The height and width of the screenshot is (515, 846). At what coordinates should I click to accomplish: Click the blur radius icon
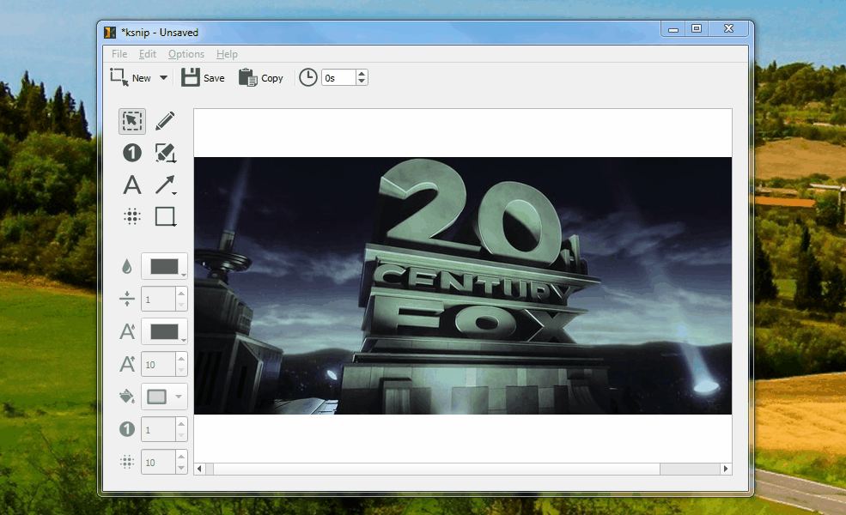click(x=127, y=462)
